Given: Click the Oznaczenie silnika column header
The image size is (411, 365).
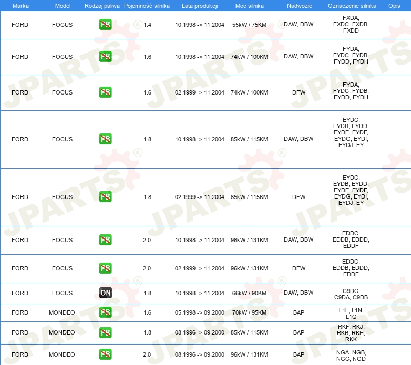Looking at the screenshot, I should [352, 6].
